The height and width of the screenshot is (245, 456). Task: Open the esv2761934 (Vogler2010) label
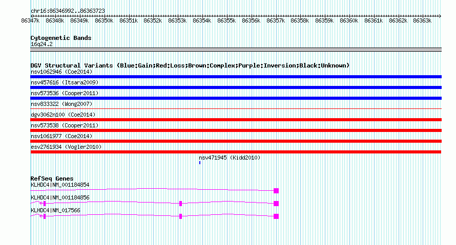click(x=66, y=147)
